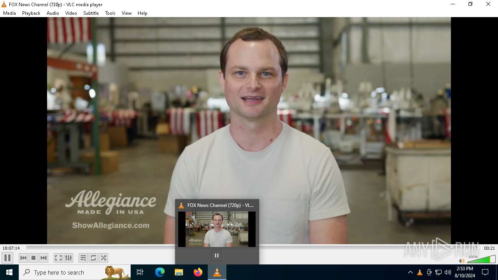Open the notification center
This screenshot has width=498, height=280.
point(485,272)
